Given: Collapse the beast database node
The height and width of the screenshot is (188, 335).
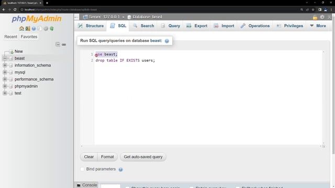Looking at the screenshot, I should pos(5,58).
